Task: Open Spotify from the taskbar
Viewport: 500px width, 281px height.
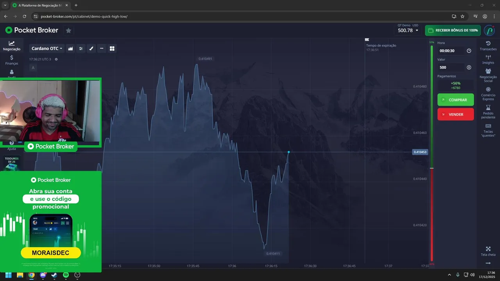Action: [x=66, y=275]
